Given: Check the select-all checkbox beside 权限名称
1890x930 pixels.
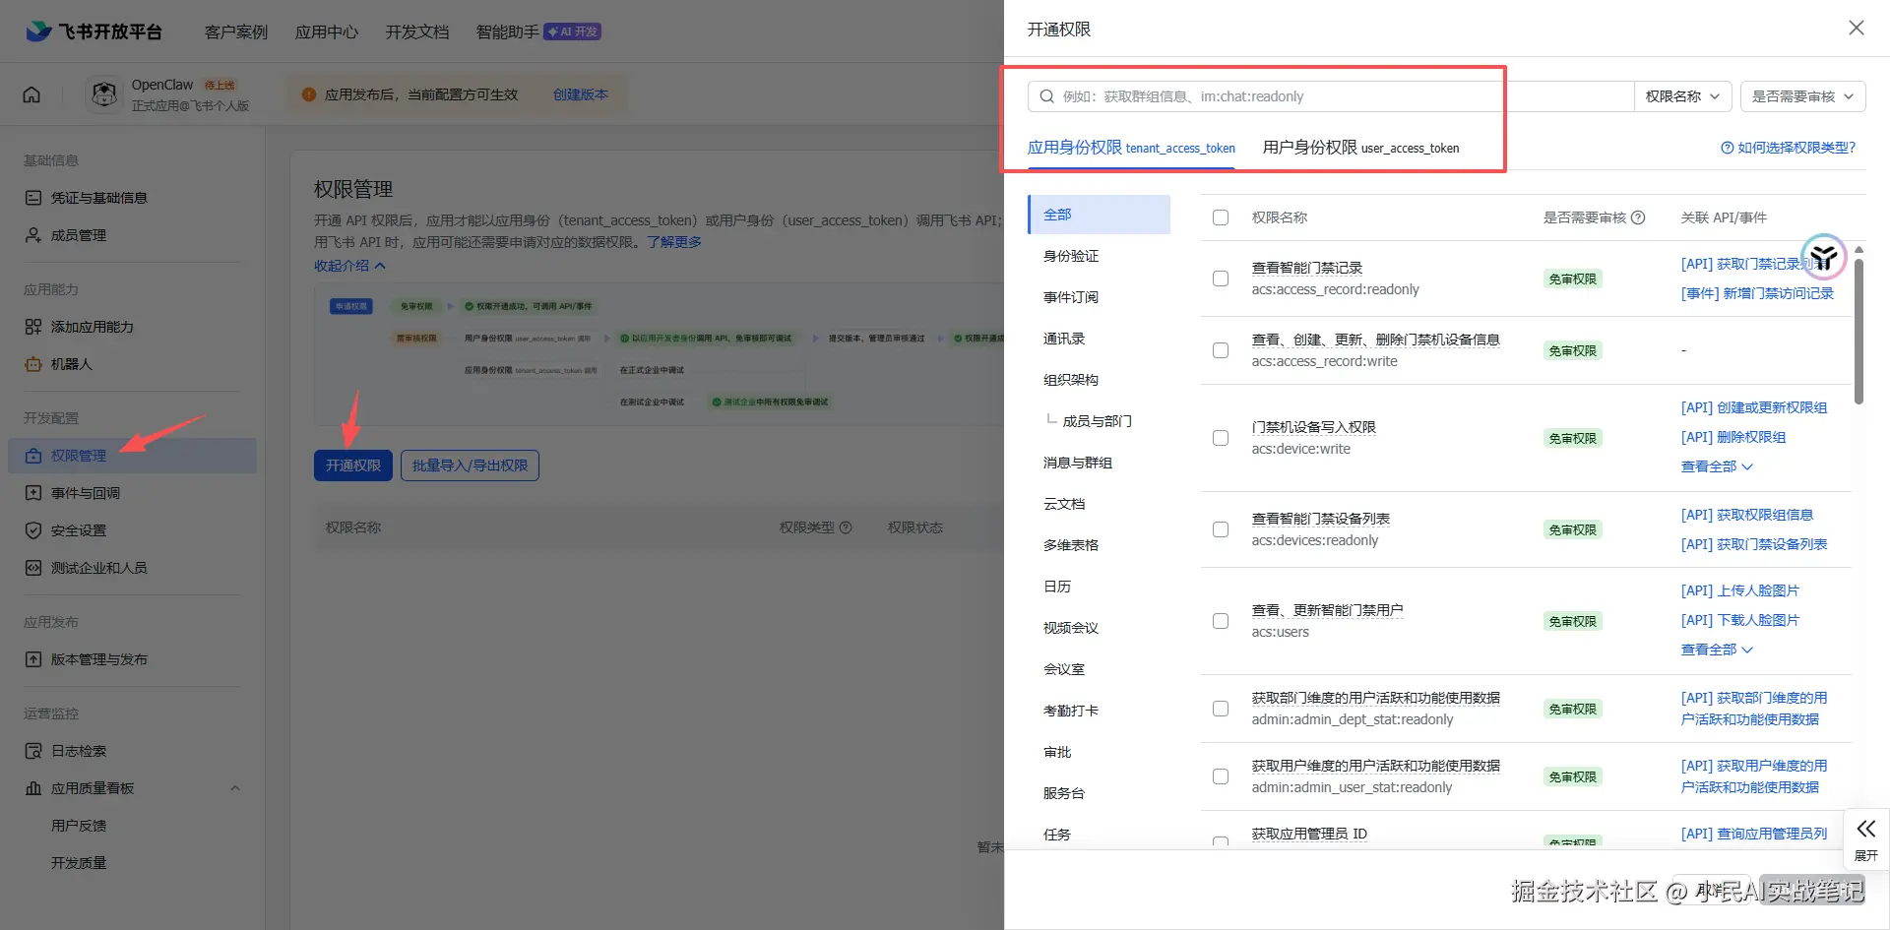Looking at the screenshot, I should point(1221,217).
